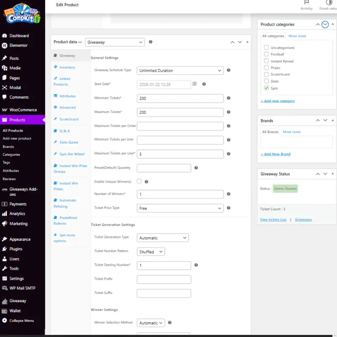
Task: Open the Giveaway Schedule Type dropdown
Action: click(180, 71)
